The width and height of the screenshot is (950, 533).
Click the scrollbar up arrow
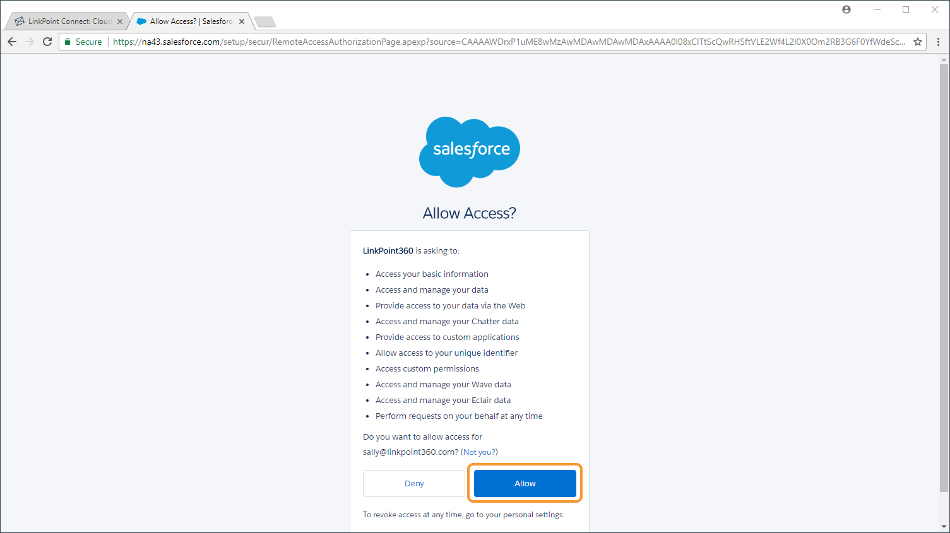(x=944, y=59)
